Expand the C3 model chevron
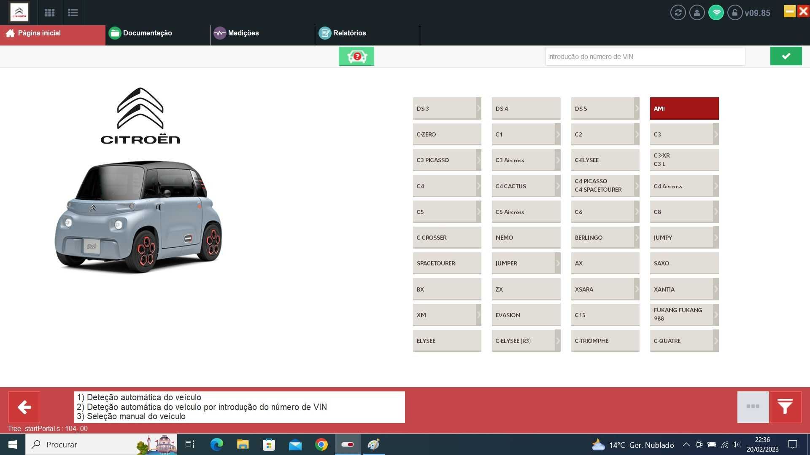The image size is (810, 455). click(716, 134)
